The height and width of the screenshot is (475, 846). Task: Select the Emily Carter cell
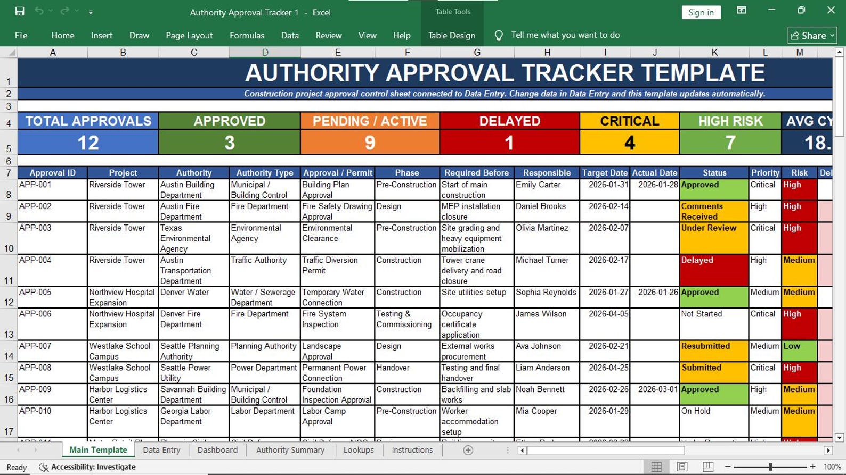pyautogui.click(x=547, y=189)
